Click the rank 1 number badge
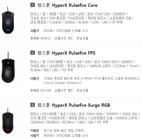Viewport: 142px width, 139px height. (x=32, y=5)
